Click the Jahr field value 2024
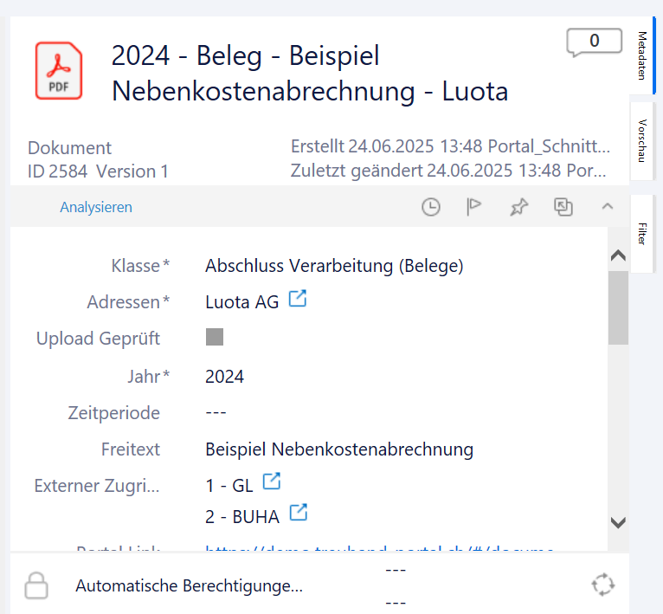 (225, 377)
